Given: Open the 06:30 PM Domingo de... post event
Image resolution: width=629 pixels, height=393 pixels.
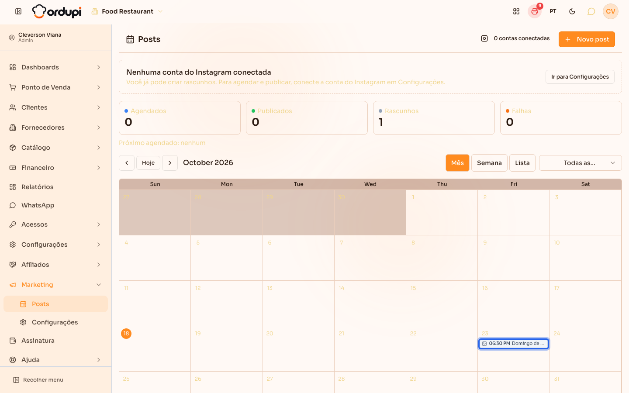Looking at the screenshot, I should click(514, 344).
